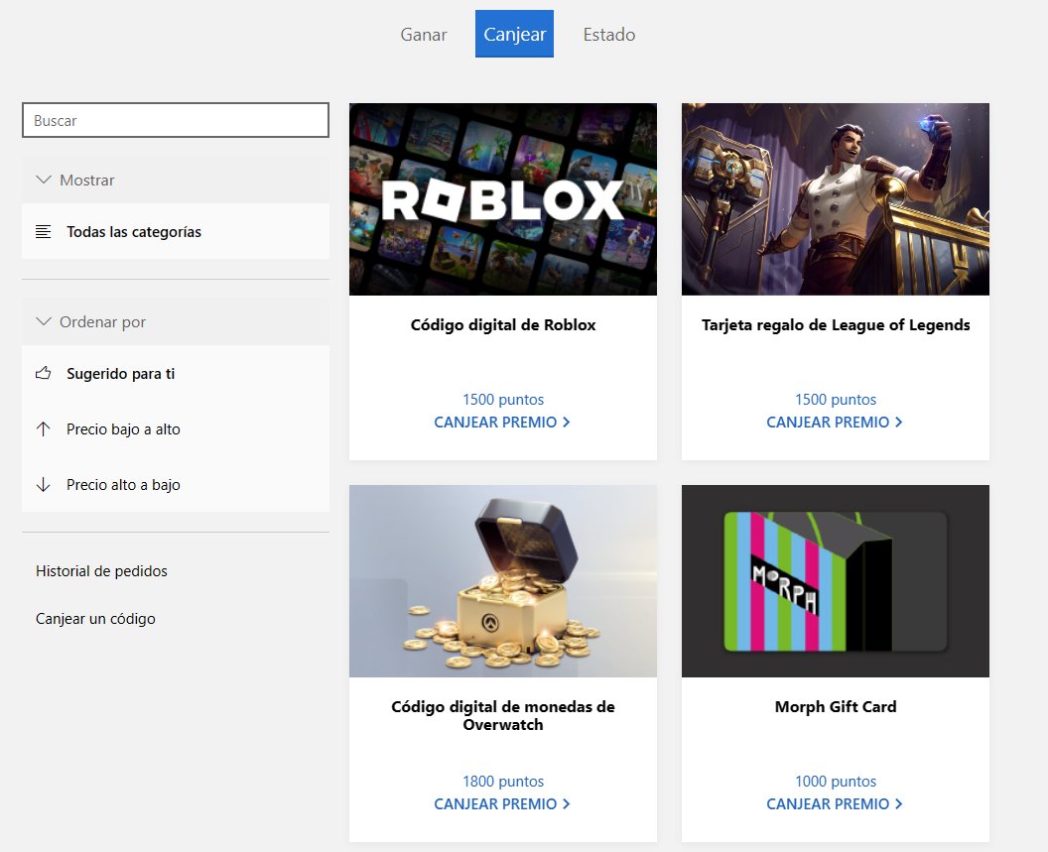Open the Morph Gift Card image
This screenshot has height=852, width=1048.
[x=836, y=580]
